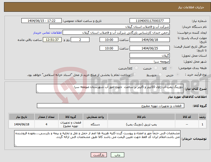The width and height of the screenshot is (211, 162).
Task: Select the کالا radio button
Action: [171, 68]
